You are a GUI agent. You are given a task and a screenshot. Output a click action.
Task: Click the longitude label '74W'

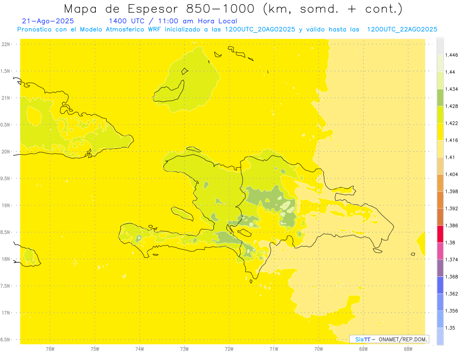pyautogui.click(x=140, y=349)
